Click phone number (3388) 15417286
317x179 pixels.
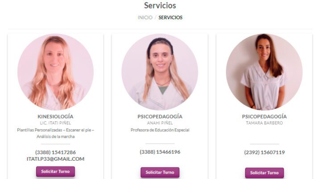[55, 152]
